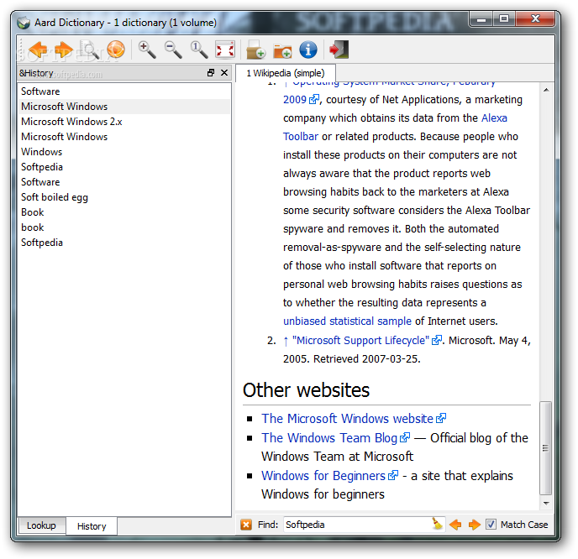Jump back via up arrow of reference 2

point(286,341)
